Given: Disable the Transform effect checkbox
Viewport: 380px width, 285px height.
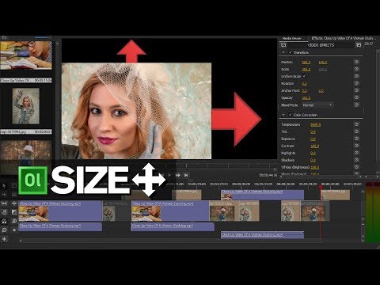Looking at the screenshot, I should [291, 52].
